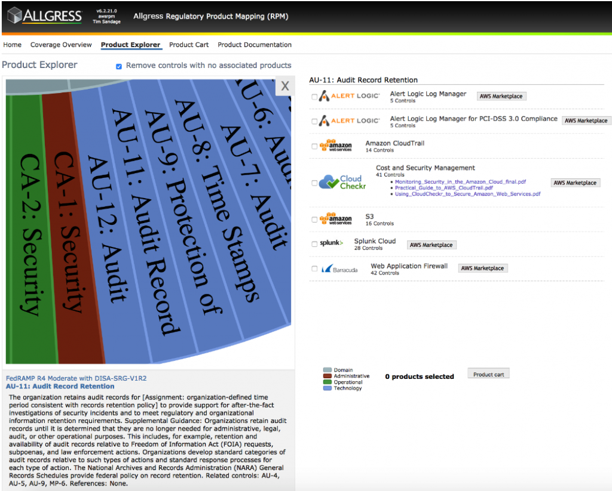Click the Allgress logo
The width and height of the screenshot is (612, 491).
[x=45, y=16]
